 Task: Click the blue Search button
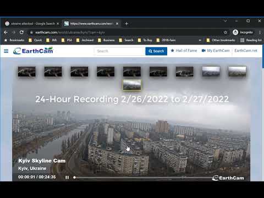(156, 51)
